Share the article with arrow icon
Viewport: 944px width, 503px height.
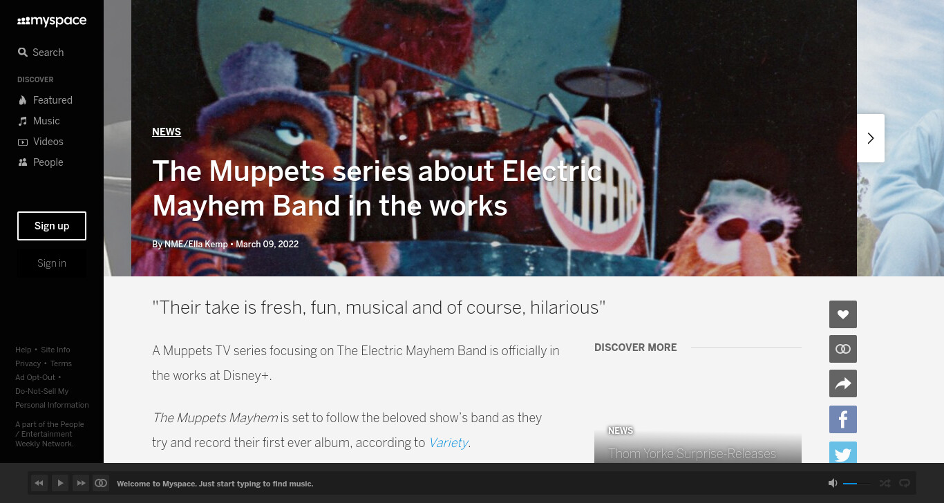843,383
